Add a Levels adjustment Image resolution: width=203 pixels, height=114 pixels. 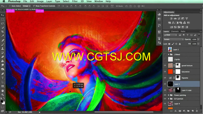click(x=175, y=18)
